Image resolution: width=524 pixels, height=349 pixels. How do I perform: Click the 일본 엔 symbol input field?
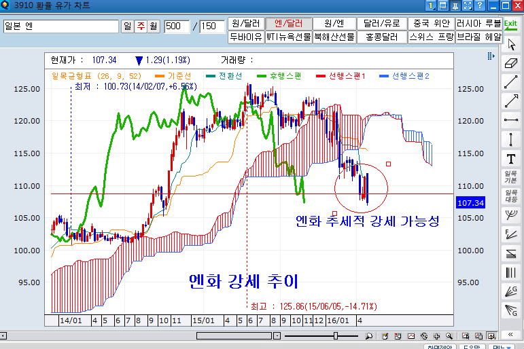[60, 26]
